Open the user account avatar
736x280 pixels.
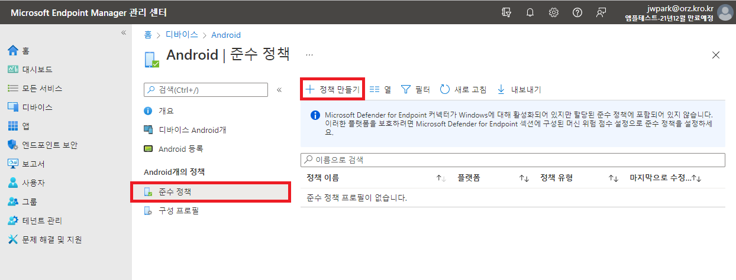[725, 12]
